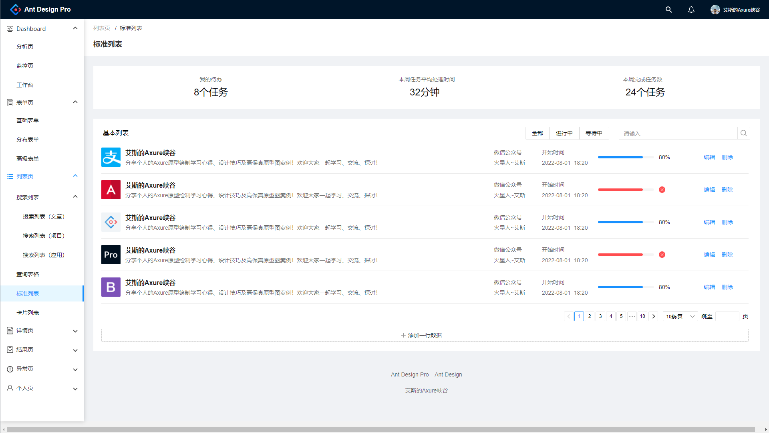769x433 pixels.
Task: Expand the 个人页 menu section
Action: click(75, 389)
